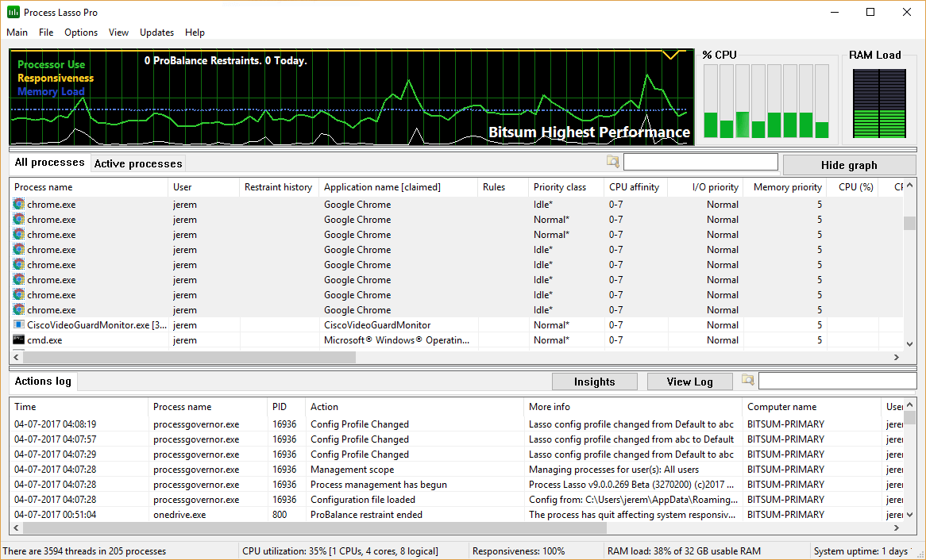Click the search icon beside the process filter box
The image size is (926, 560).
tap(612, 162)
